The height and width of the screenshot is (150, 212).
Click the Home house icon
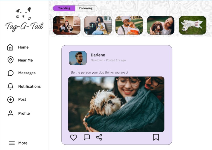[10, 47]
